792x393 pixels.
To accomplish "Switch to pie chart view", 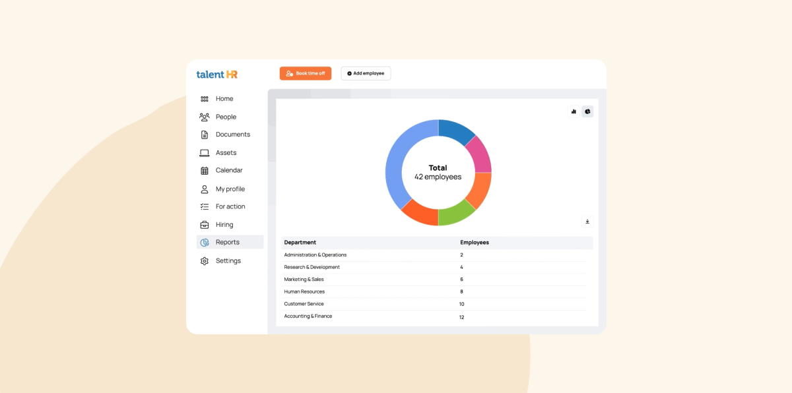I will 587,111.
